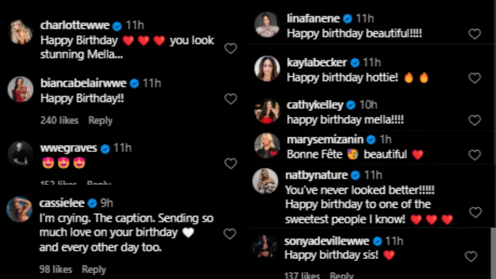View 240 likes on biancabelairwwe's comment
The width and height of the screenshot is (496, 279).
click(59, 120)
